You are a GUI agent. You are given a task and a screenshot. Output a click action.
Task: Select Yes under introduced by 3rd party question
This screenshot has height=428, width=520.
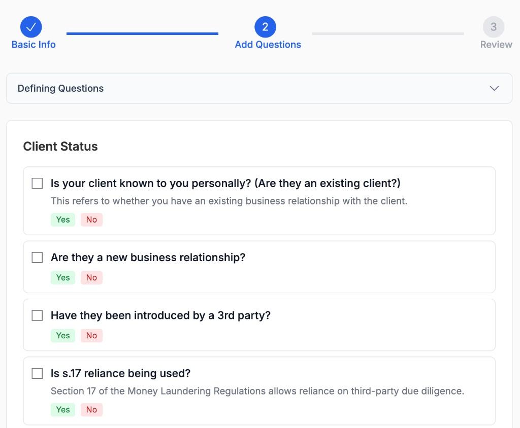tap(63, 336)
